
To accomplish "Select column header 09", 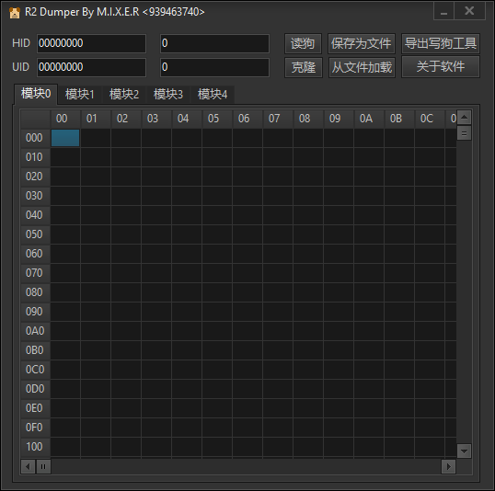I will coord(339,119).
